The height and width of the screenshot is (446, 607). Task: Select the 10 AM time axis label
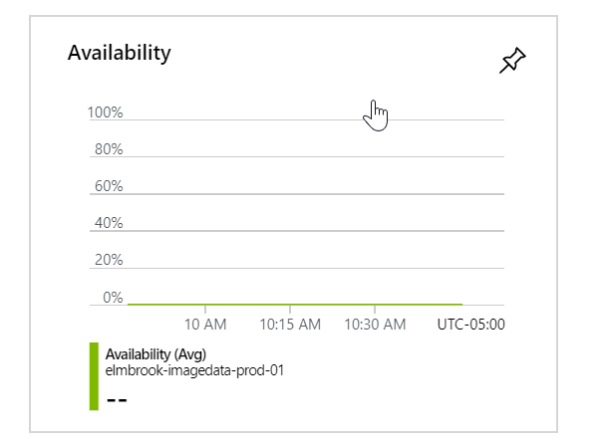point(205,324)
